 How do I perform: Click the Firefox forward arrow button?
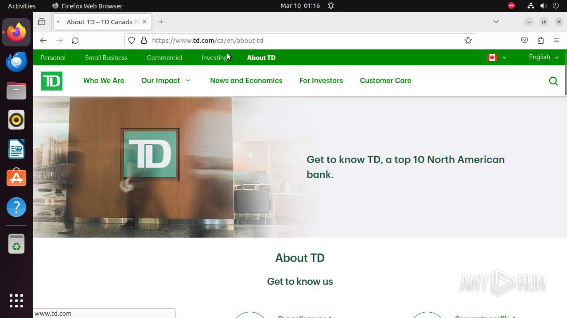point(59,40)
